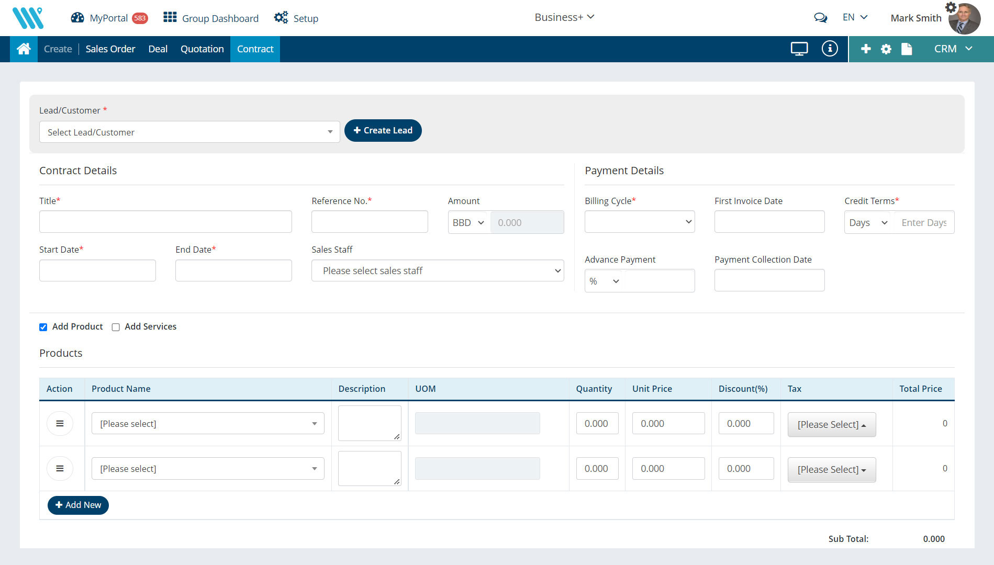This screenshot has width=994, height=565.
Task: Uncheck the Add Product checkbox
Action: tap(43, 327)
